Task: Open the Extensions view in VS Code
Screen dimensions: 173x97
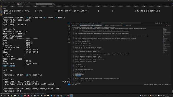Action: [x=69, y=39]
